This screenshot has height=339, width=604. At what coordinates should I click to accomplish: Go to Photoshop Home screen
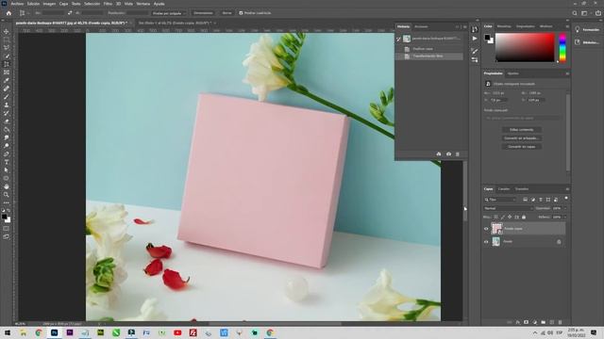click(x=8, y=13)
